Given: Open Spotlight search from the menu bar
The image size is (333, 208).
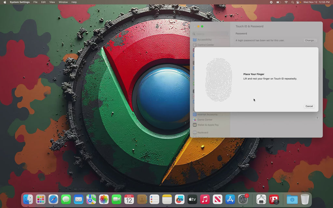Looking at the screenshot, I should 292,2.
